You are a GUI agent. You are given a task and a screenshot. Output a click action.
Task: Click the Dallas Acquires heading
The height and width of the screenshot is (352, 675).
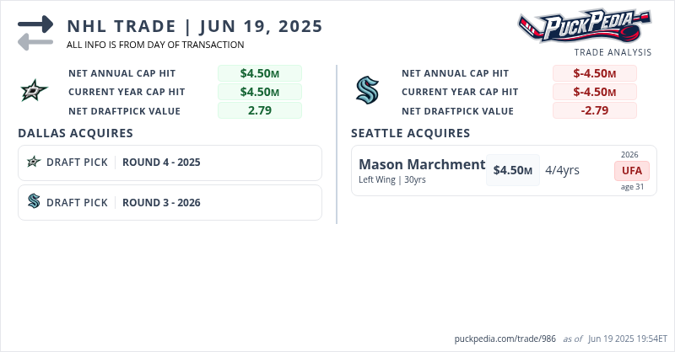75,133
